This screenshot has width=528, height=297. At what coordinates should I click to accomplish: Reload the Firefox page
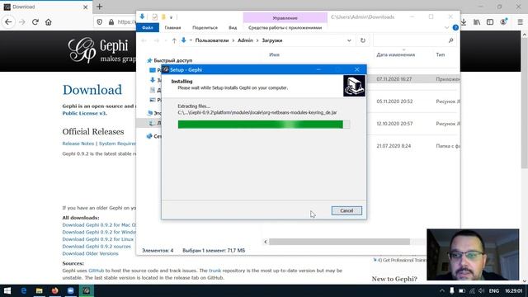pos(35,22)
